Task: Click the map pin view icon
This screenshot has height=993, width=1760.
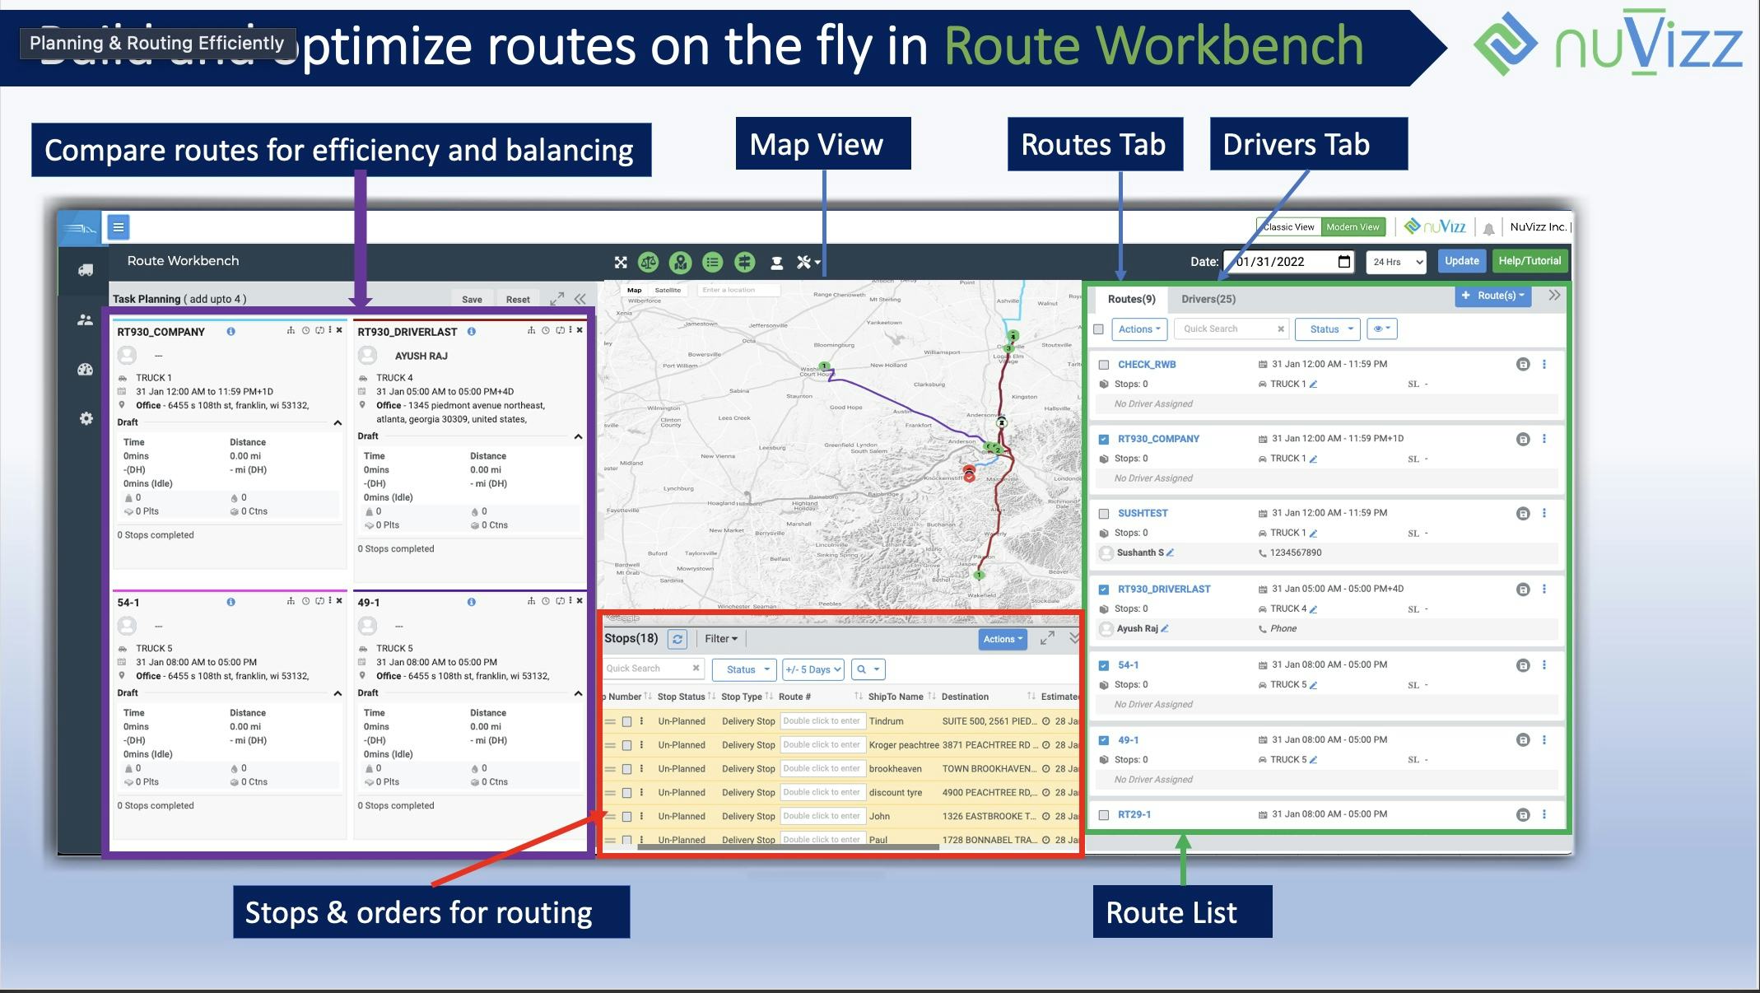Action: click(x=680, y=262)
